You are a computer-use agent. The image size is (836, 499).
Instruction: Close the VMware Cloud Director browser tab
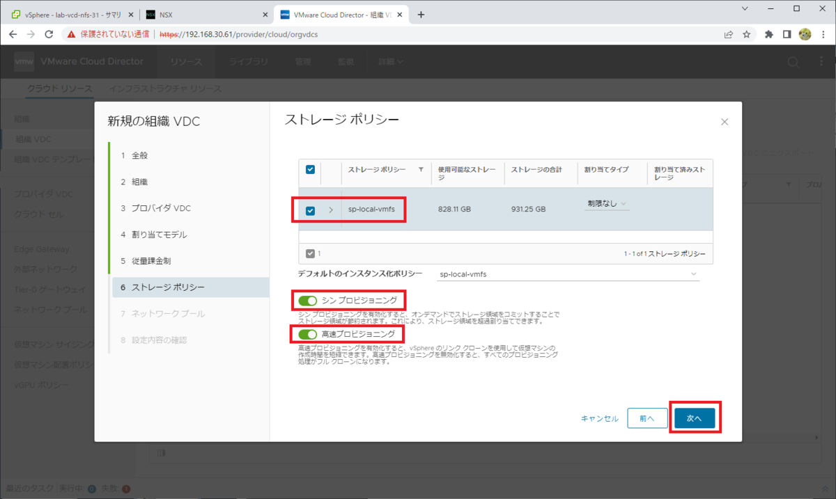[x=401, y=14]
